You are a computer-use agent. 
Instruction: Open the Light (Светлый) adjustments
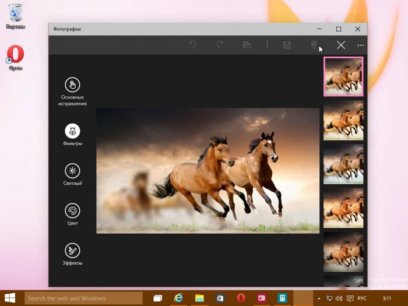(72, 171)
